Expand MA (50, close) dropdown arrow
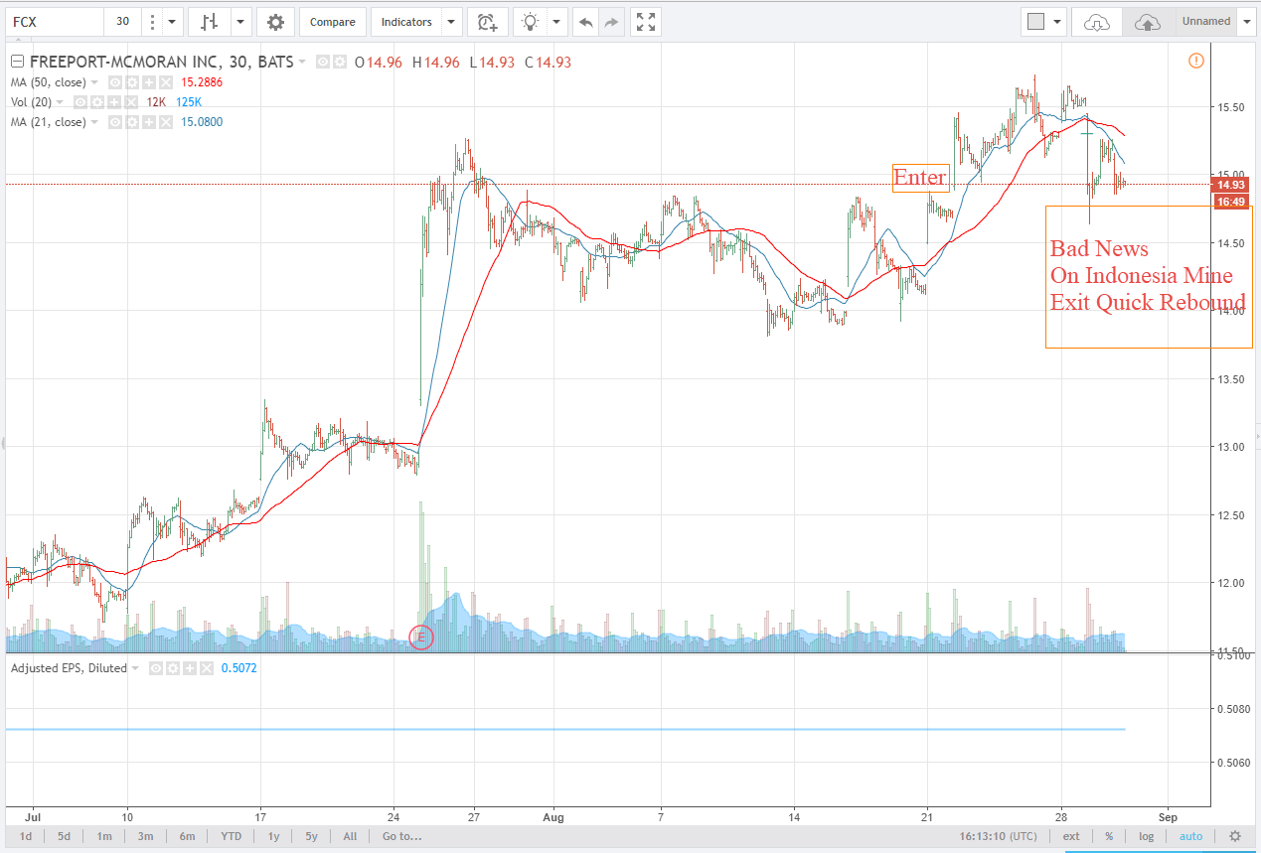This screenshot has width=1261, height=853. (x=94, y=82)
